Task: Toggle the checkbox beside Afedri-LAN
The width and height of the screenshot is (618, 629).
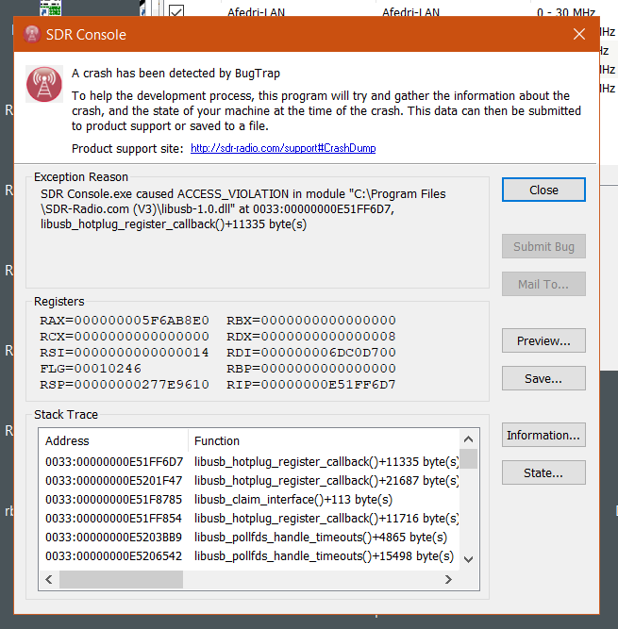Action: click(175, 12)
